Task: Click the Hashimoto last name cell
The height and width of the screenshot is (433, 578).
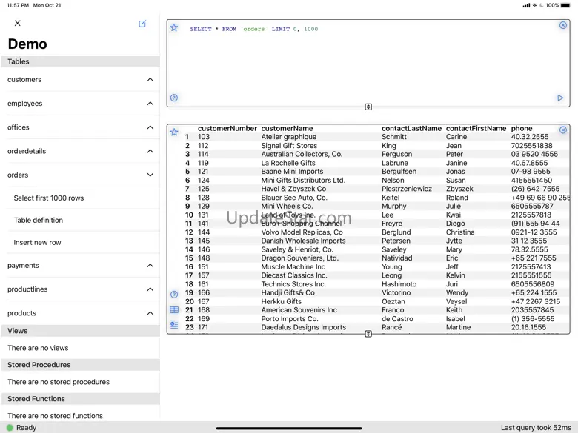Action: click(399, 284)
